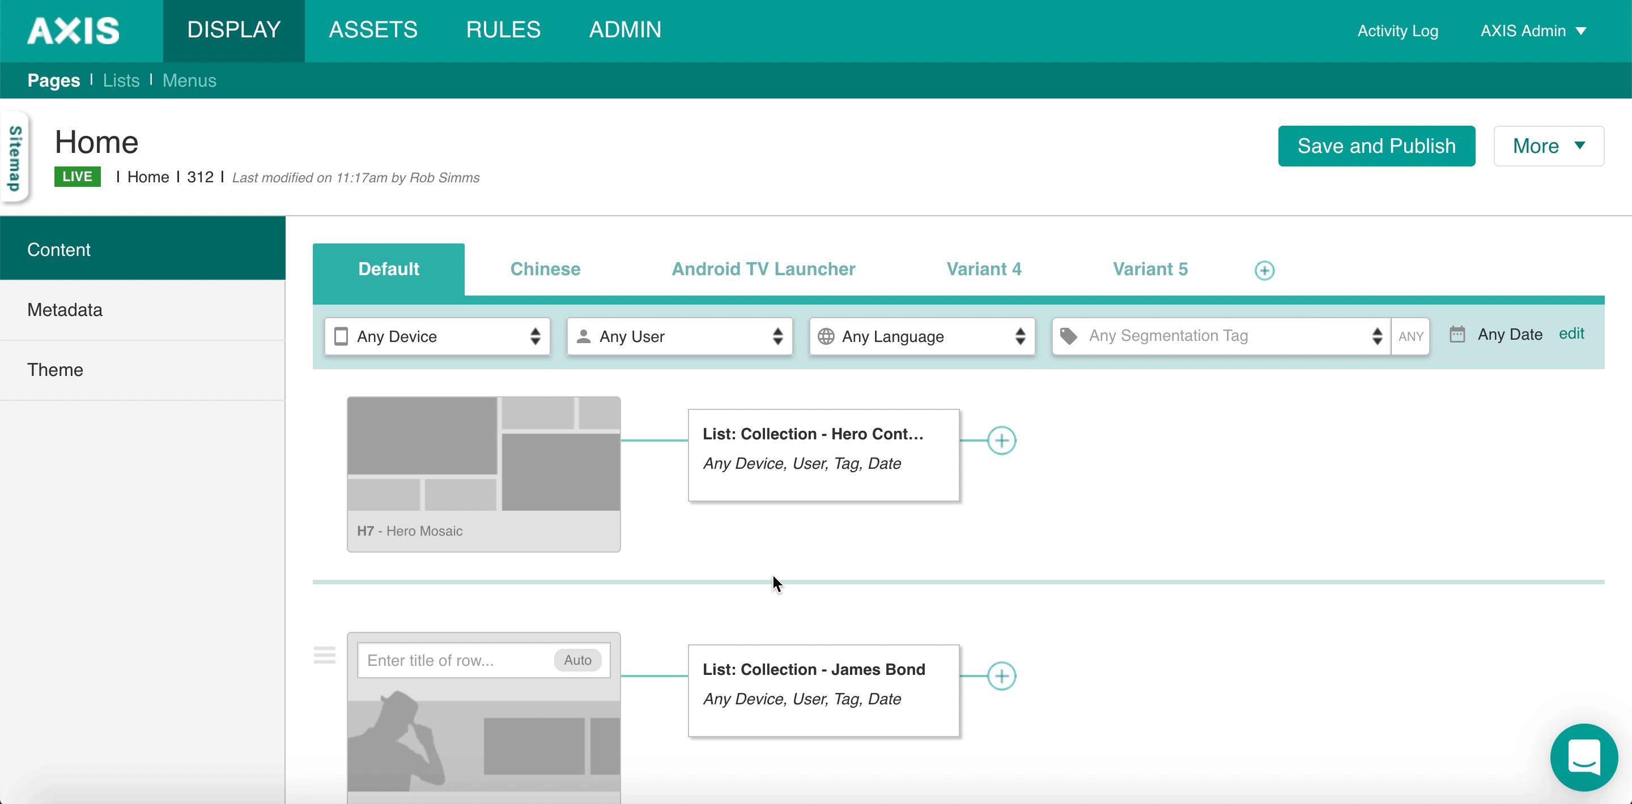The width and height of the screenshot is (1632, 804).
Task: Select the H7 Hero Mosaic template thumbnail
Action: coord(484,474)
